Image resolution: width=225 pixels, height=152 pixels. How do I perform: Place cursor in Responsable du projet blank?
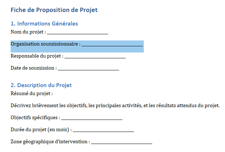[95, 56]
